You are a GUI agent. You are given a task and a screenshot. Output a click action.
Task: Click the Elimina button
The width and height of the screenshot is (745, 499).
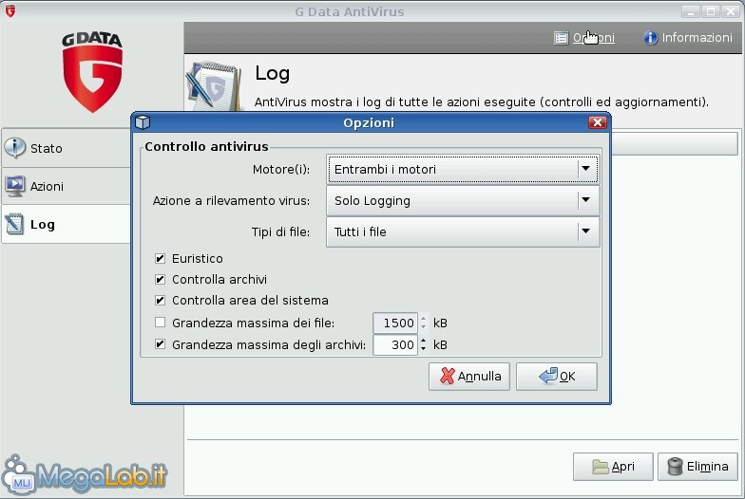[697, 467]
